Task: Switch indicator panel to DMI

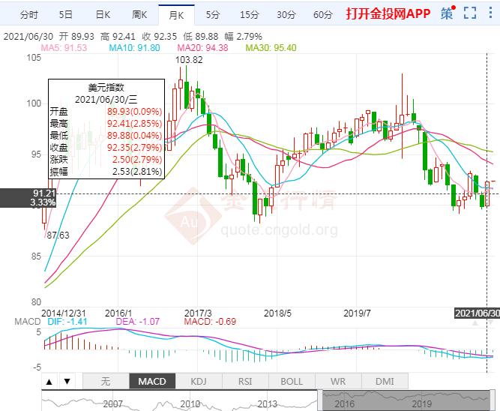Action: (384, 381)
